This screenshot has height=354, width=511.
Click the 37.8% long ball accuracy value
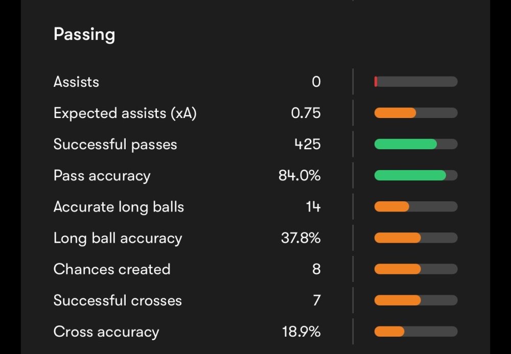[300, 238]
